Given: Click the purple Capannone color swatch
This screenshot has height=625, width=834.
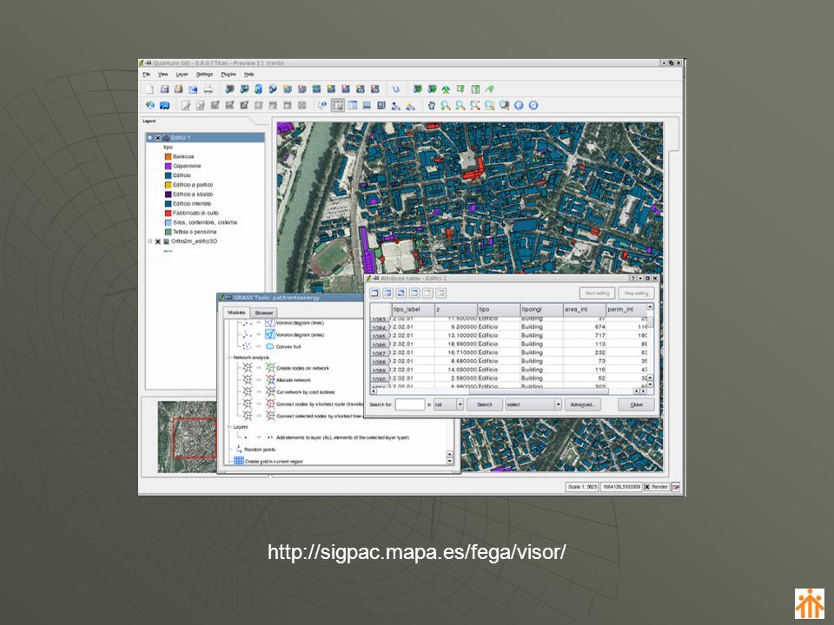Looking at the screenshot, I should pos(168,166).
